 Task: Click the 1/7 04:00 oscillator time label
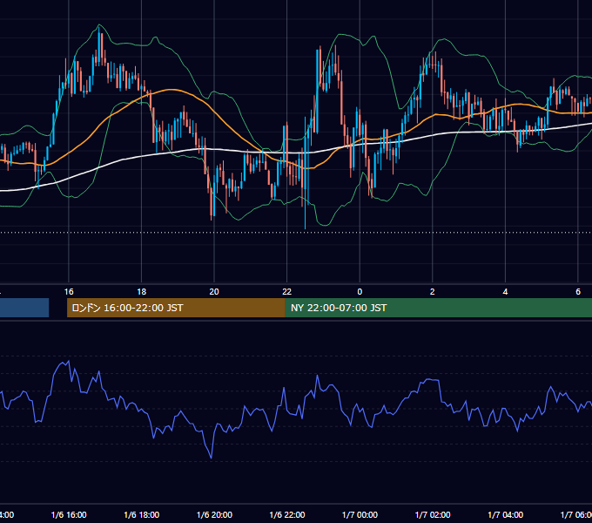pyautogui.click(x=506, y=514)
